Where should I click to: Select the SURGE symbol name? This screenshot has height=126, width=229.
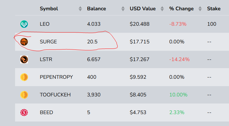point(48,42)
